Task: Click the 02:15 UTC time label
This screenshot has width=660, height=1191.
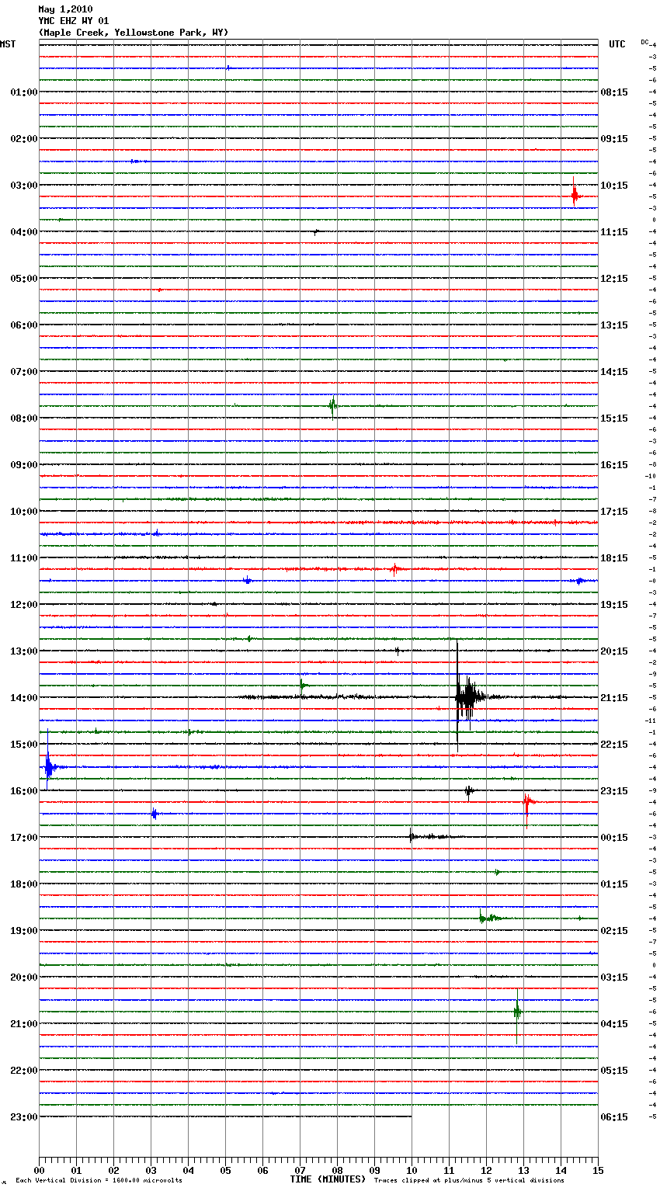Action: (614, 931)
